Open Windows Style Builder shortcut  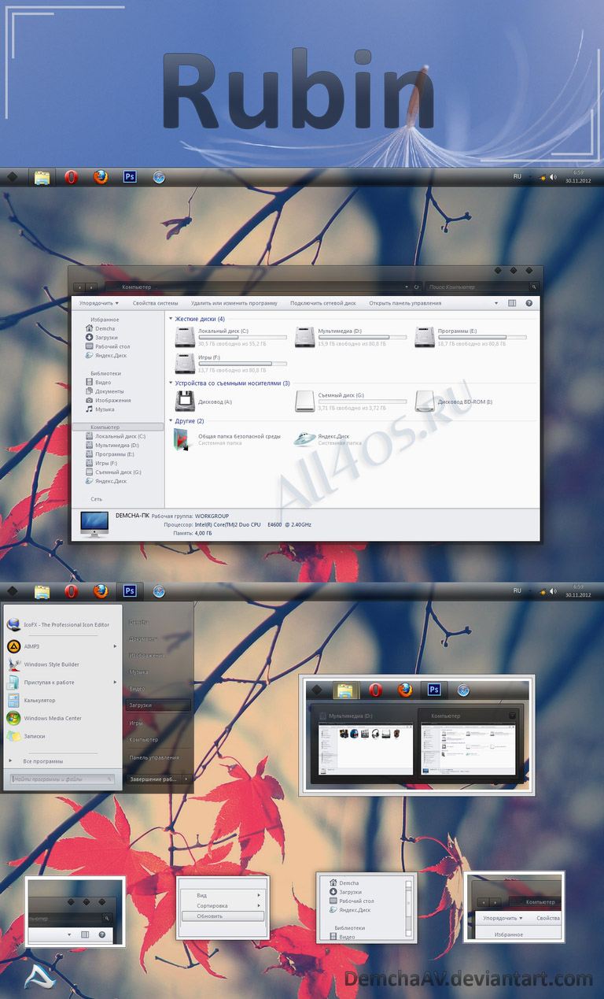(x=60, y=664)
